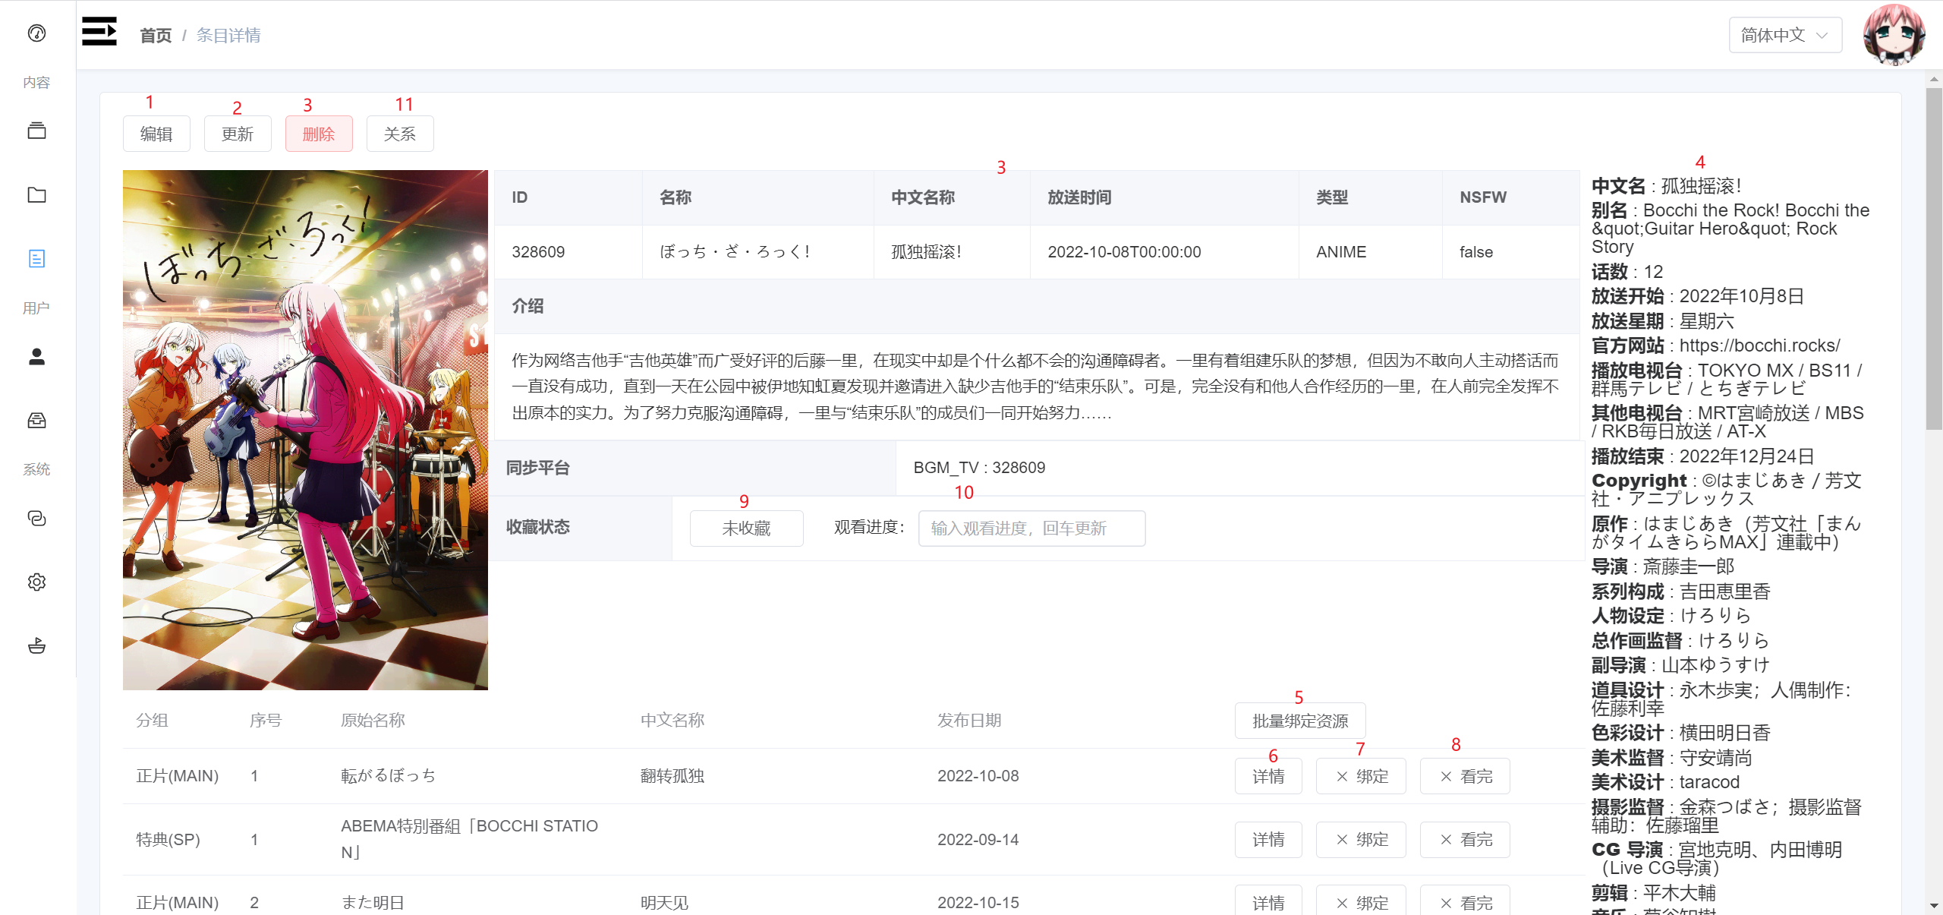Click the episode title 翻转孤独
Screen dimensions: 1943x915
[672, 776]
